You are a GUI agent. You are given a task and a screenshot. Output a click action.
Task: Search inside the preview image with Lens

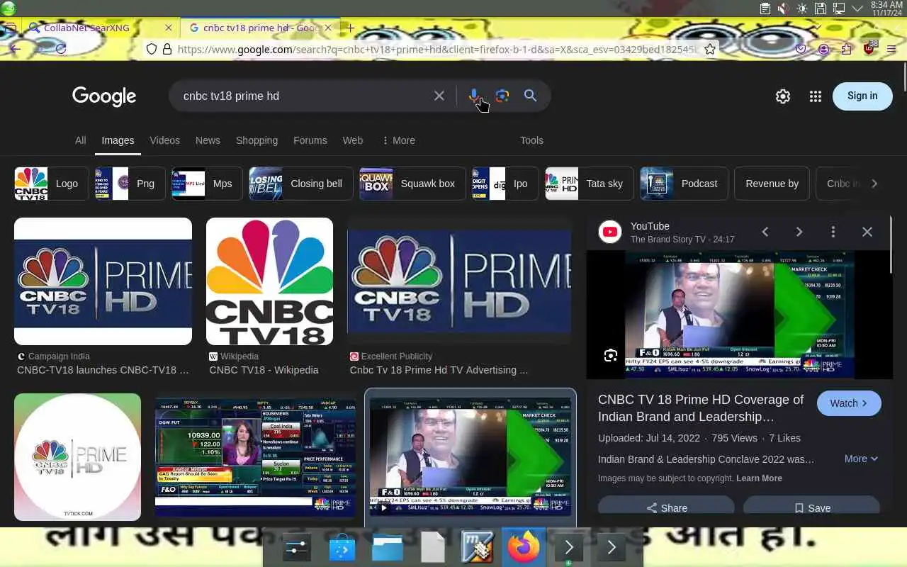(x=611, y=356)
